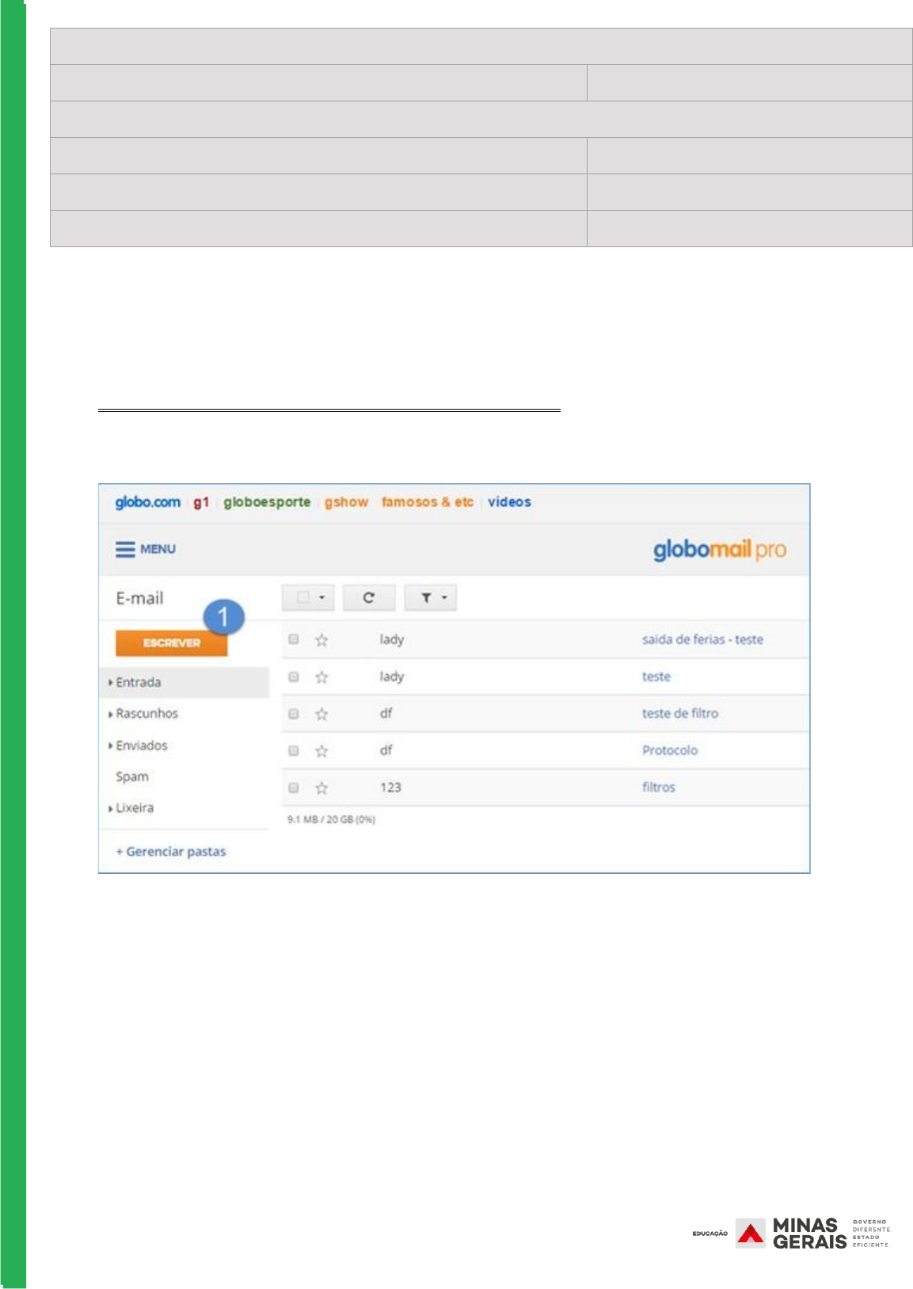Click the globomail pro logo
Viewport: 913px width, 1289px height.
coord(719,549)
